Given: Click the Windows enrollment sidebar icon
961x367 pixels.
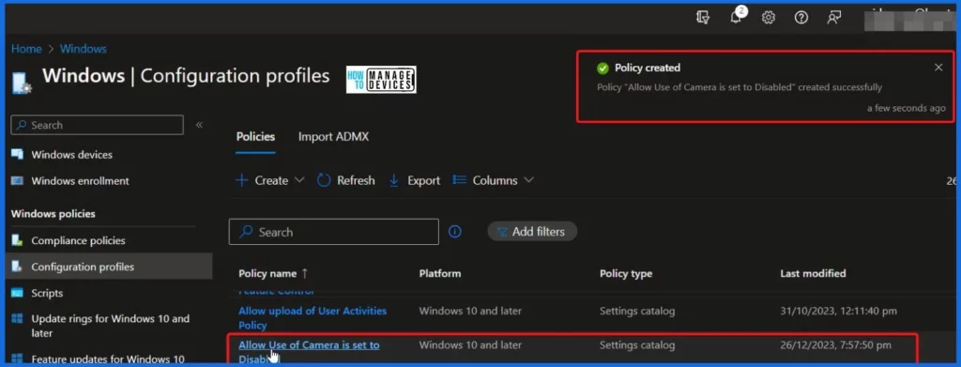Looking at the screenshot, I should pos(17,181).
